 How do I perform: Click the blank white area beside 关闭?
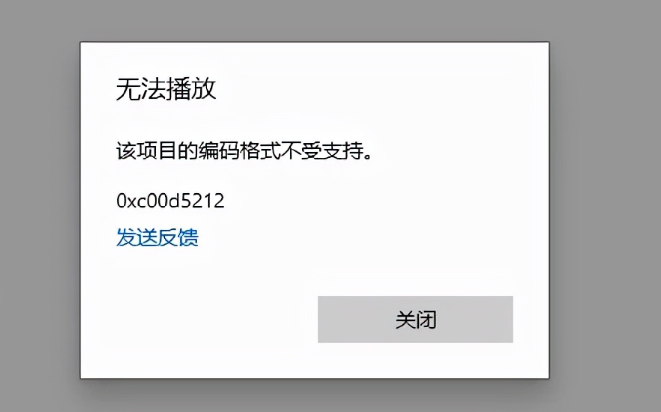coord(198,319)
